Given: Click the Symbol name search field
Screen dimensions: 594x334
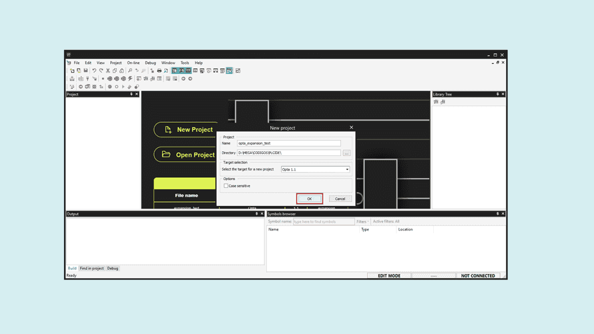Looking at the screenshot, I should (324, 221).
